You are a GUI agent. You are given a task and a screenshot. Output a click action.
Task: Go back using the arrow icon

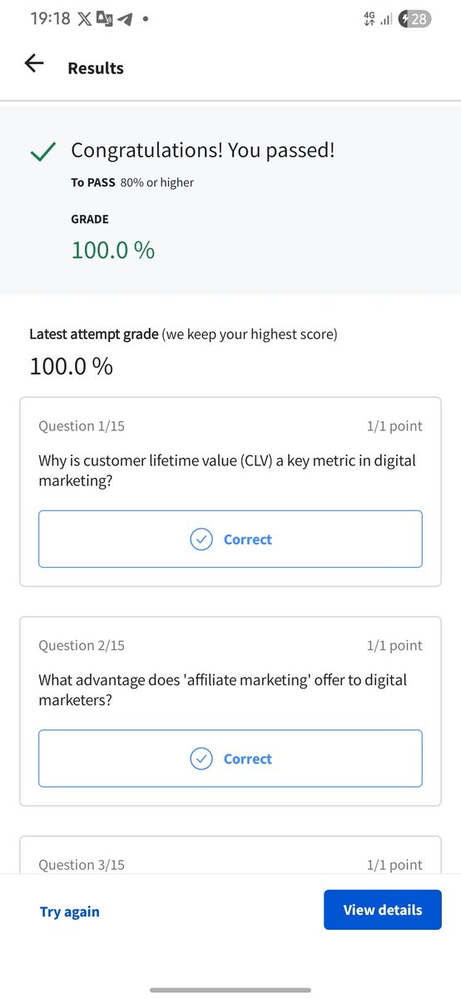pos(34,63)
